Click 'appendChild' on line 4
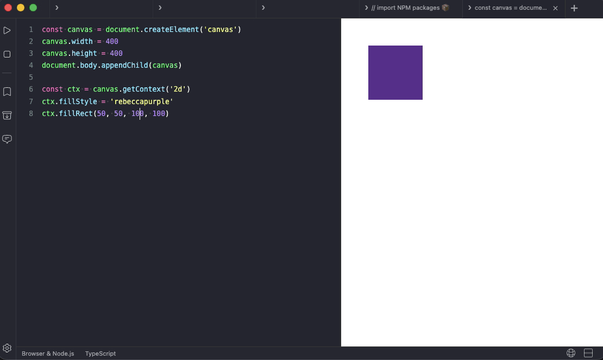Viewport: 603px width, 360px height. coord(124,65)
